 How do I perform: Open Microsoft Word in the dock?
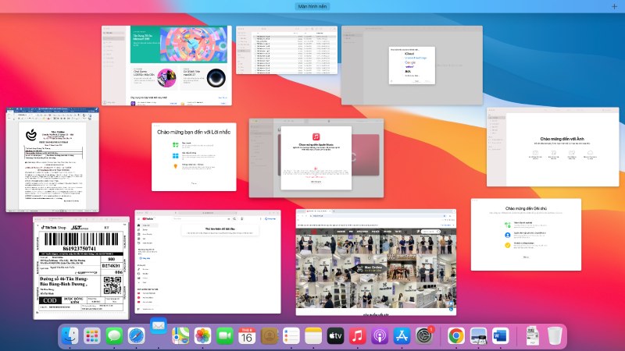click(500, 336)
